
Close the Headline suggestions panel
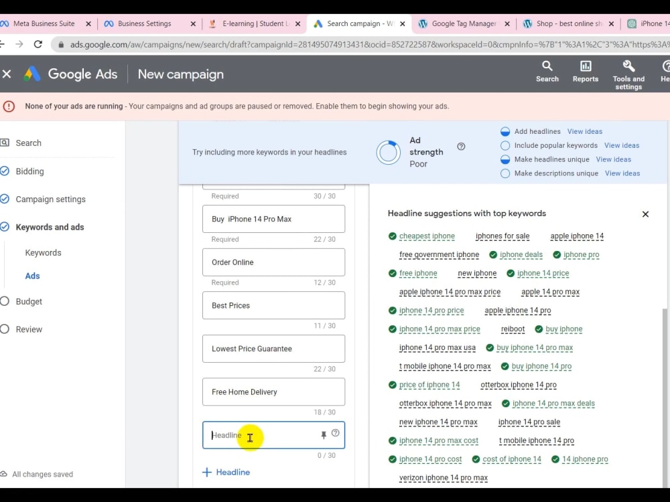pyautogui.click(x=645, y=214)
